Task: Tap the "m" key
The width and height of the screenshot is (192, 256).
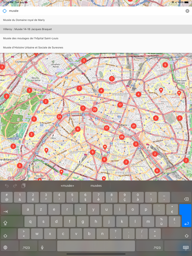Action: tap(148, 221)
